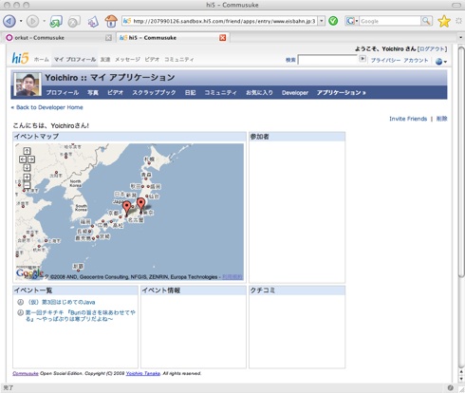Image resolution: width=465 pixels, height=393 pixels.
Task: Click the プライバシー link
Action: [385, 60]
